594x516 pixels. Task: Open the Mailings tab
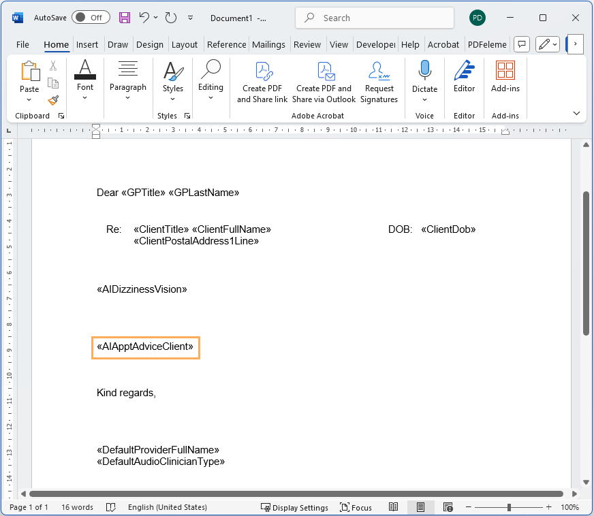268,45
